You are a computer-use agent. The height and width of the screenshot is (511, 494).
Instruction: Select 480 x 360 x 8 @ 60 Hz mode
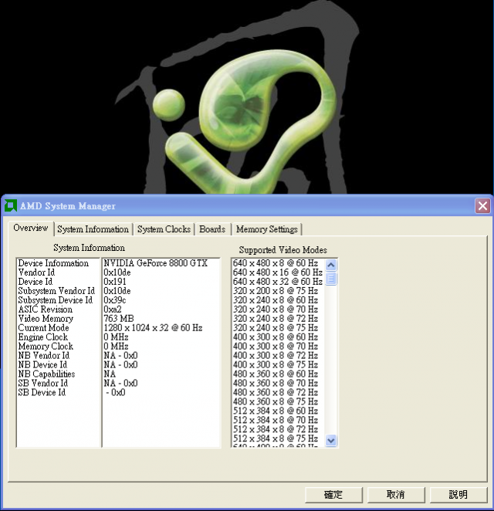pos(276,374)
